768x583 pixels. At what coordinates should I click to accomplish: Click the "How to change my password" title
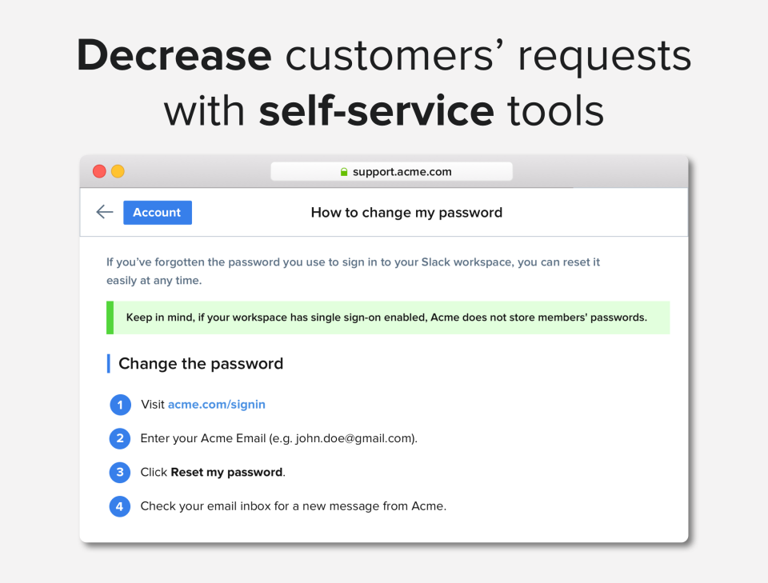point(406,212)
